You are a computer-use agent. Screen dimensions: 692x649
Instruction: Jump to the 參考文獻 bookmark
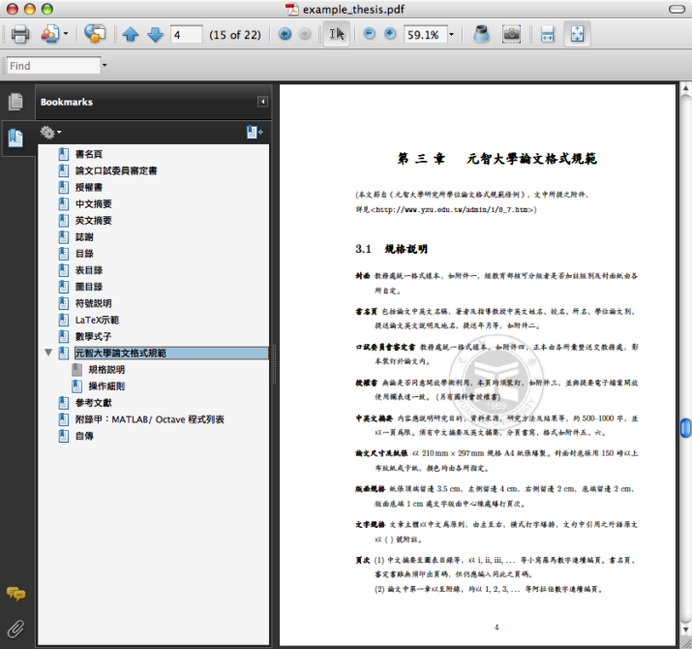(x=94, y=402)
